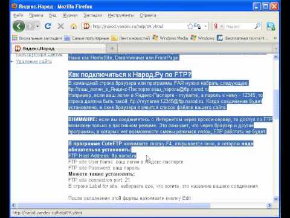Click the Forward navigation arrow
The width and height of the screenshot is (290, 218).
pyautogui.click(x=30, y=26)
